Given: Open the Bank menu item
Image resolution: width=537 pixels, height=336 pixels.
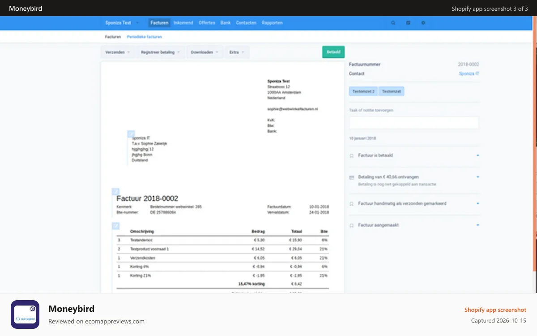Looking at the screenshot, I should coord(226,23).
